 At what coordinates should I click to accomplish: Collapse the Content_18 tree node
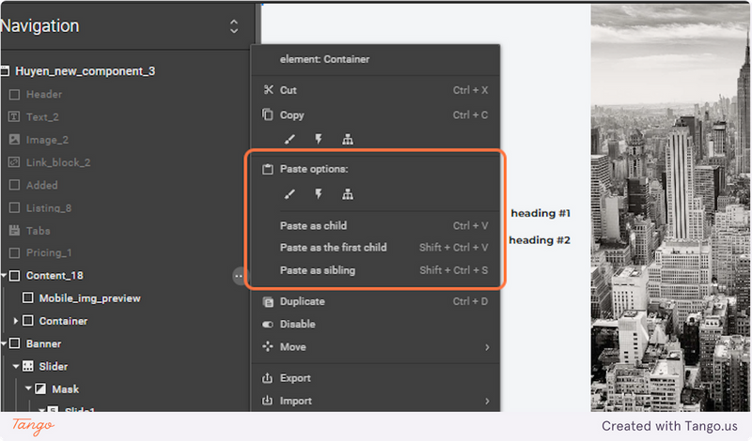point(4,275)
